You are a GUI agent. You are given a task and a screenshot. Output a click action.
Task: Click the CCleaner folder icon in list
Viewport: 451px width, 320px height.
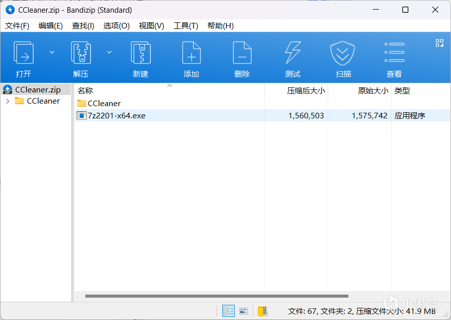82,103
